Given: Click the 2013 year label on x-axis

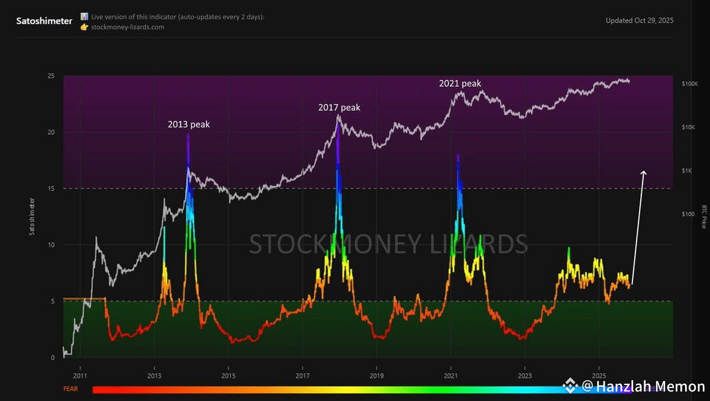Looking at the screenshot, I should pyautogui.click(x=154, y=376).
